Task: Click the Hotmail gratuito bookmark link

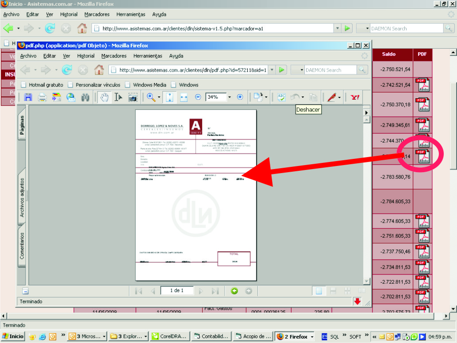Action: [x=46, y=85]
